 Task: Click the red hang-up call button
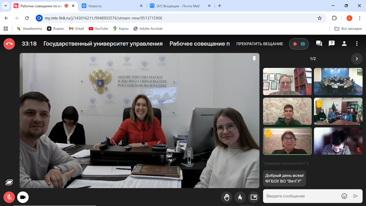pos(9,44)
